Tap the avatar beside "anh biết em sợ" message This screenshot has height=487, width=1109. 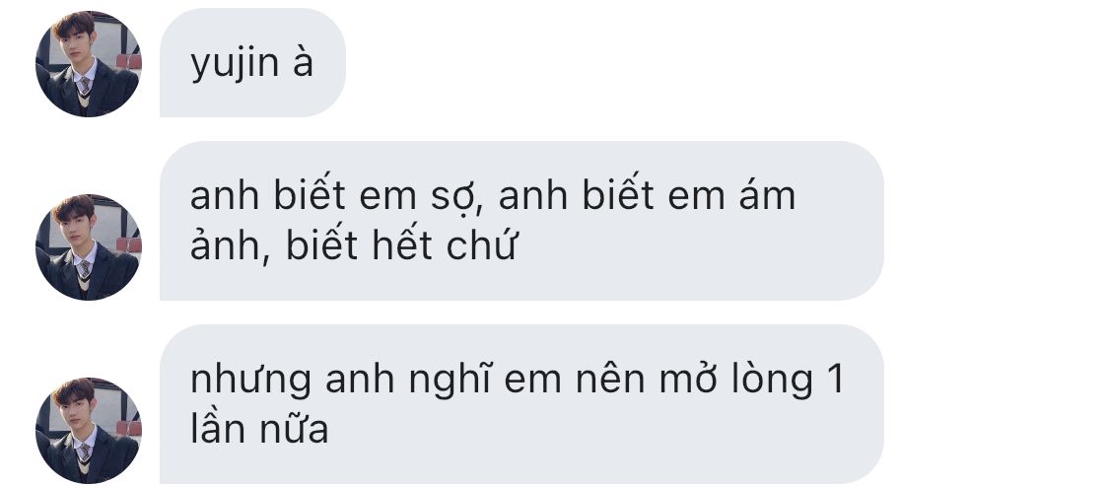[x=89, y=246]
